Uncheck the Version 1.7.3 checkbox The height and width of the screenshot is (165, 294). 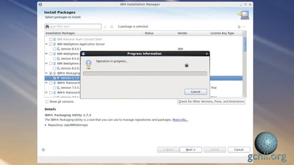(x=54, y=78)
